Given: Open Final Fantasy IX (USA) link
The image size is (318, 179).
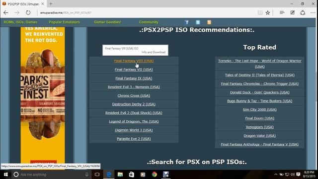Looking at the screenshot, I should coord(134,79).
